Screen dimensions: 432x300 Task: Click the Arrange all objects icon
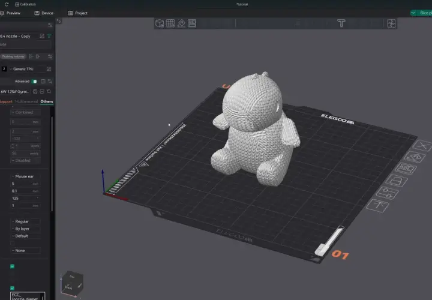pos(192,23)
